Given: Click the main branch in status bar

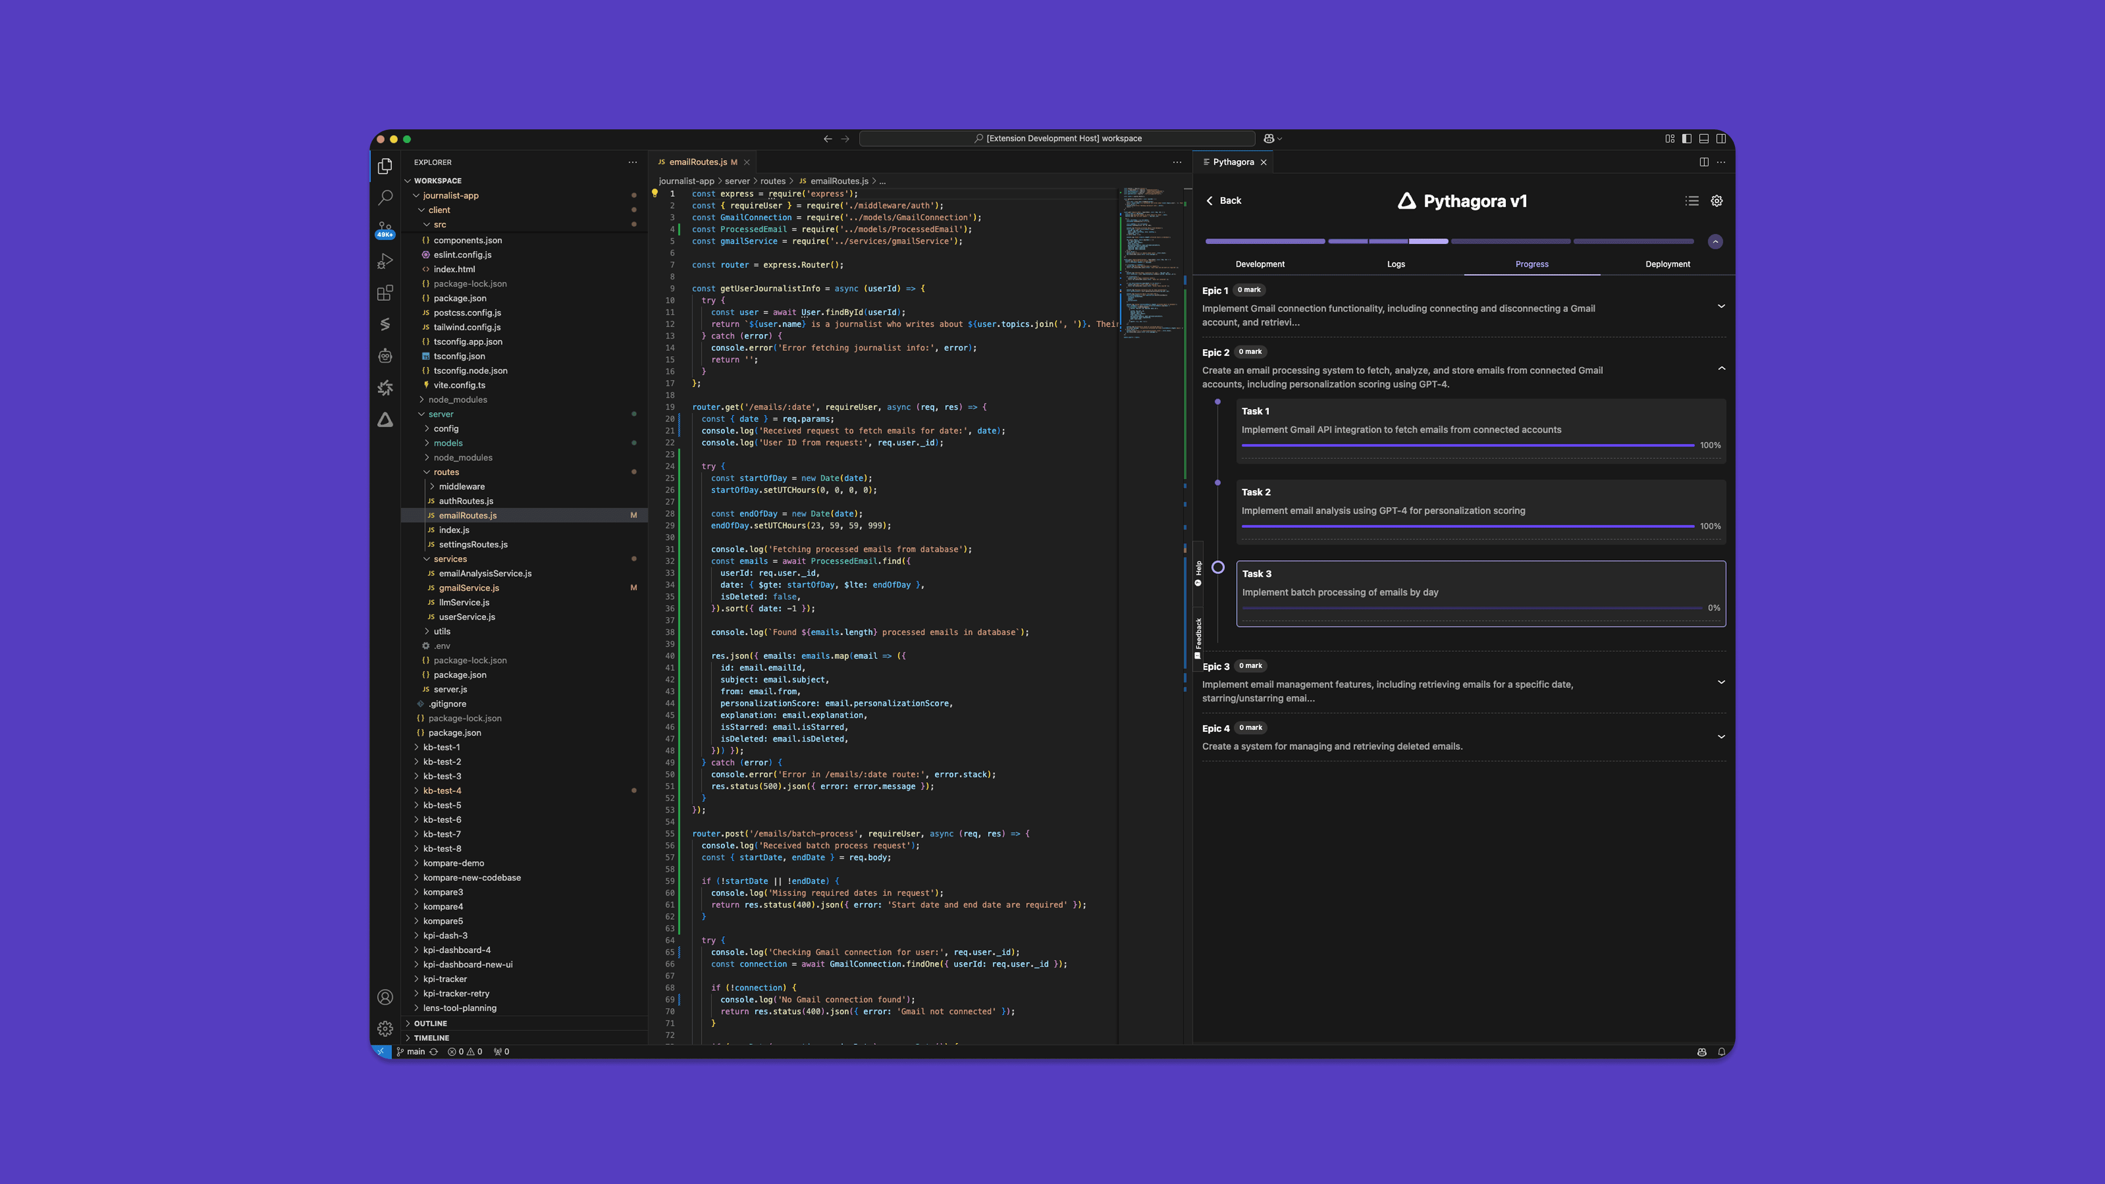Looking at the screenshot, I should point(411,1052).
